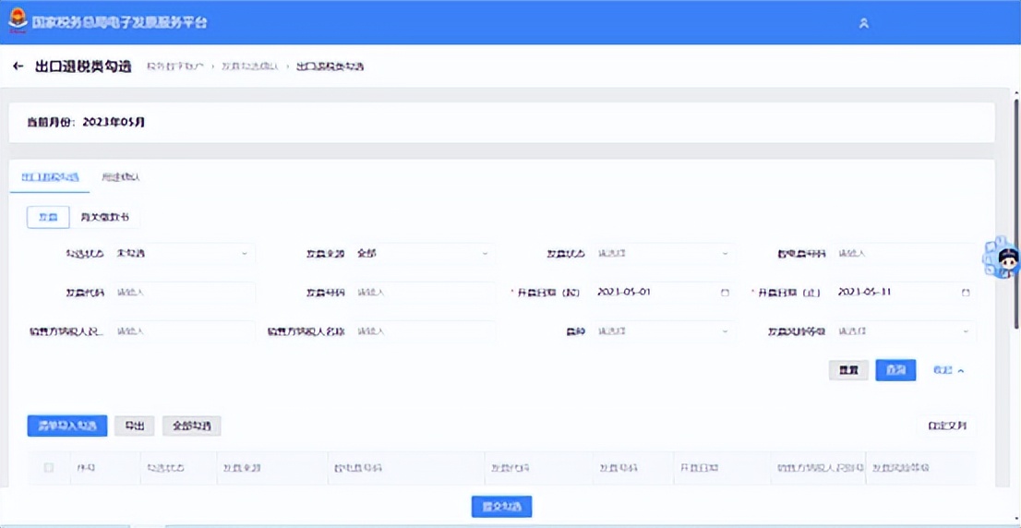This screenshot has width=1021, height=528.
Task: Click the double-chevron collapse icon in header
Action: click(x=864, y=23)
